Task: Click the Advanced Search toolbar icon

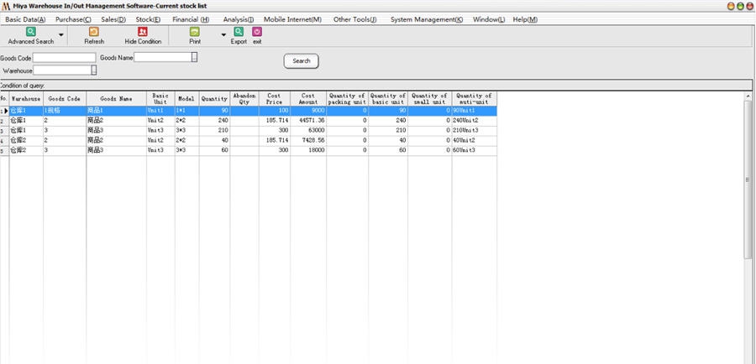Action: [30, 32]
